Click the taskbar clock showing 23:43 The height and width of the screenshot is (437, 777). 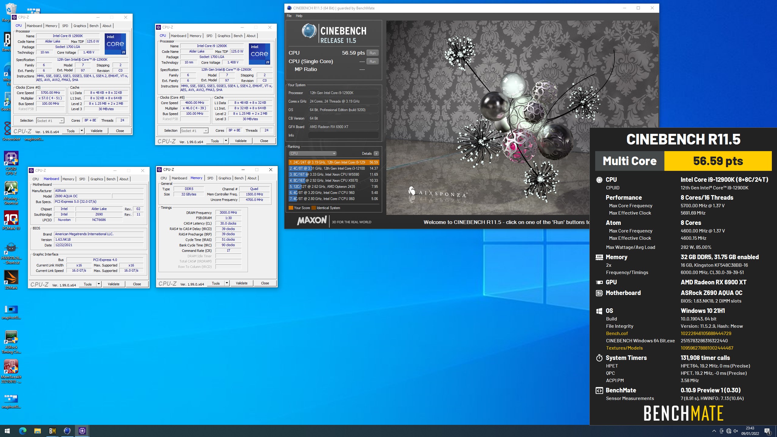click(750, 431)
